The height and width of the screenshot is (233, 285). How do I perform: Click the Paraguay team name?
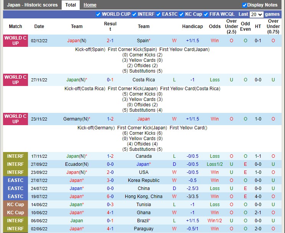[x=144, y=229]
